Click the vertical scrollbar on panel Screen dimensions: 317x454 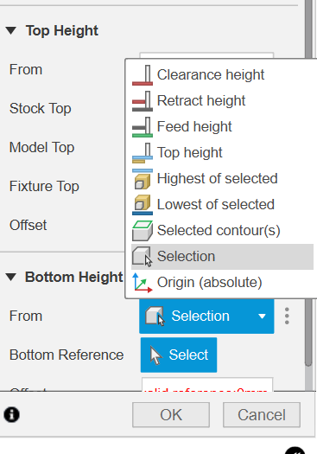[x=308, y=183]
